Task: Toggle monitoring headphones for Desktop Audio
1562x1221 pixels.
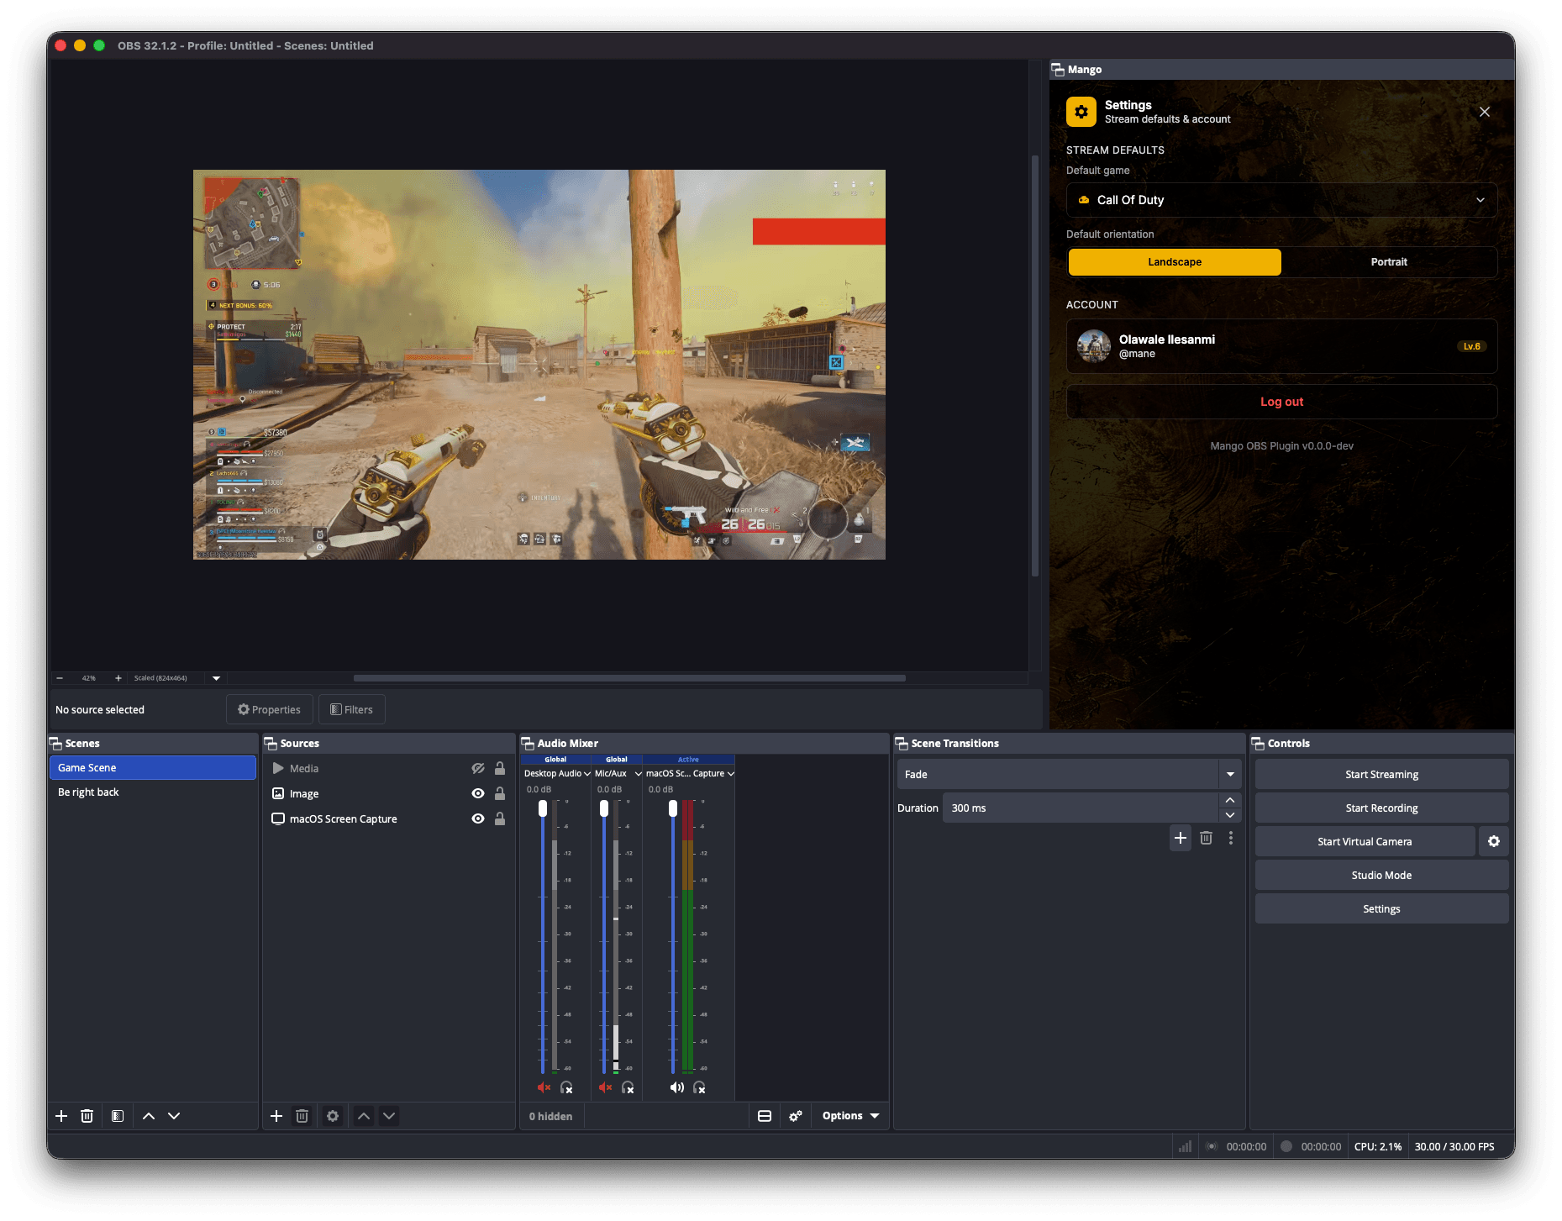Action: pos(566,1087)
